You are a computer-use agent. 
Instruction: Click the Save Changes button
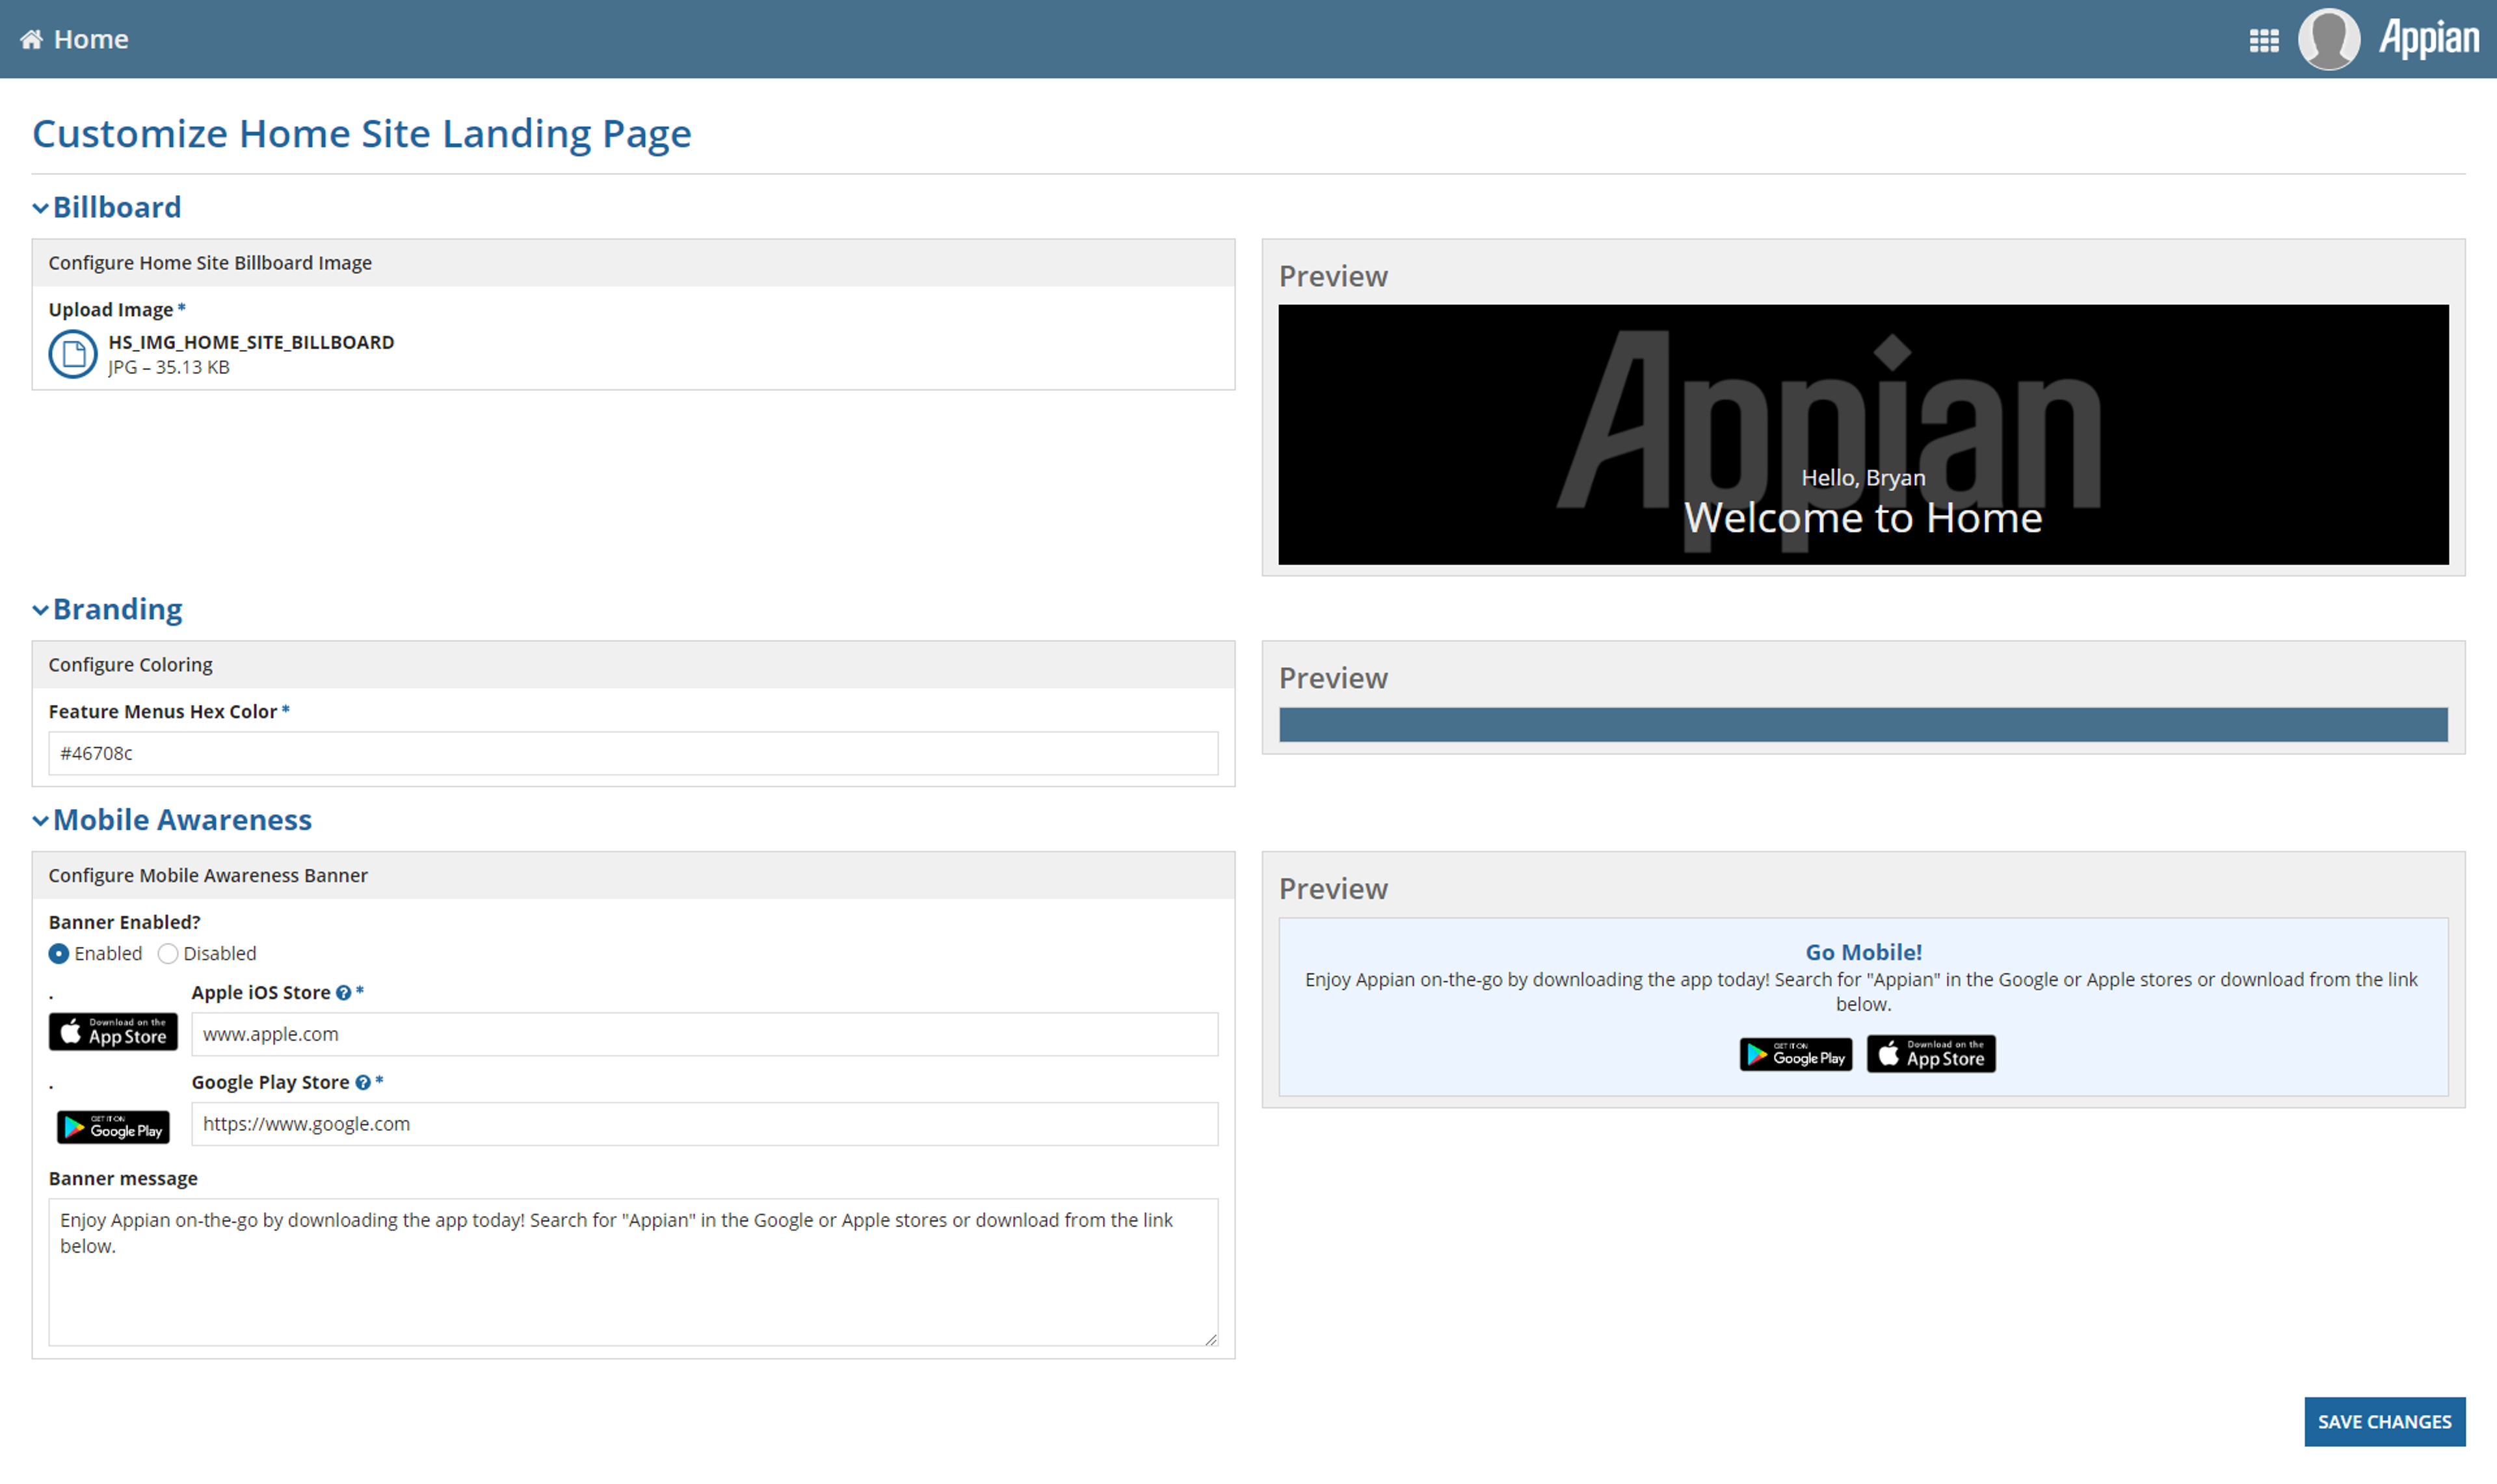2385,1422
